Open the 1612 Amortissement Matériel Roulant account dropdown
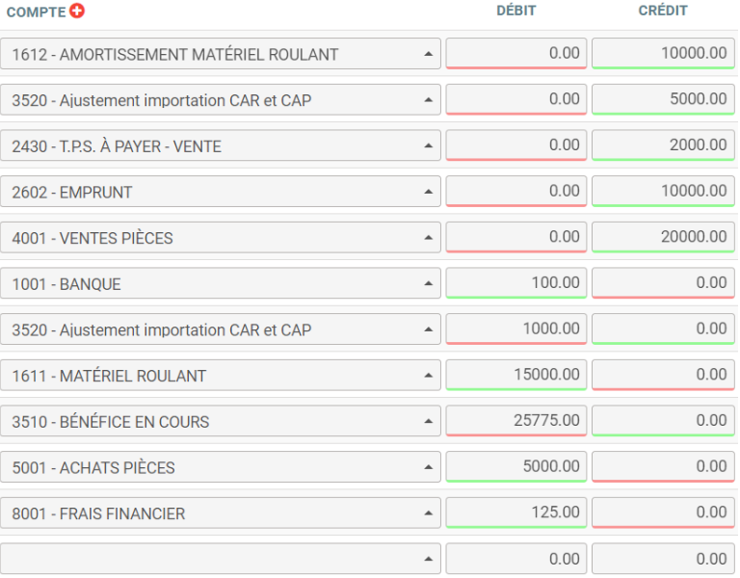Viewport: 740px width, 578px height. coord(221,54)
